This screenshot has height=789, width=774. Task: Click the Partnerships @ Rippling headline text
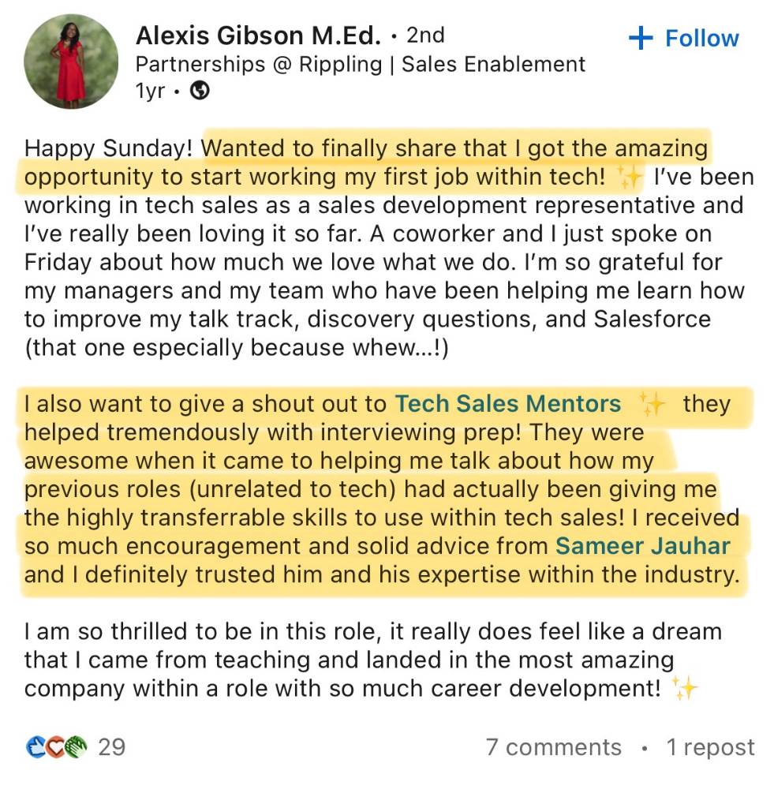point(361,64)
